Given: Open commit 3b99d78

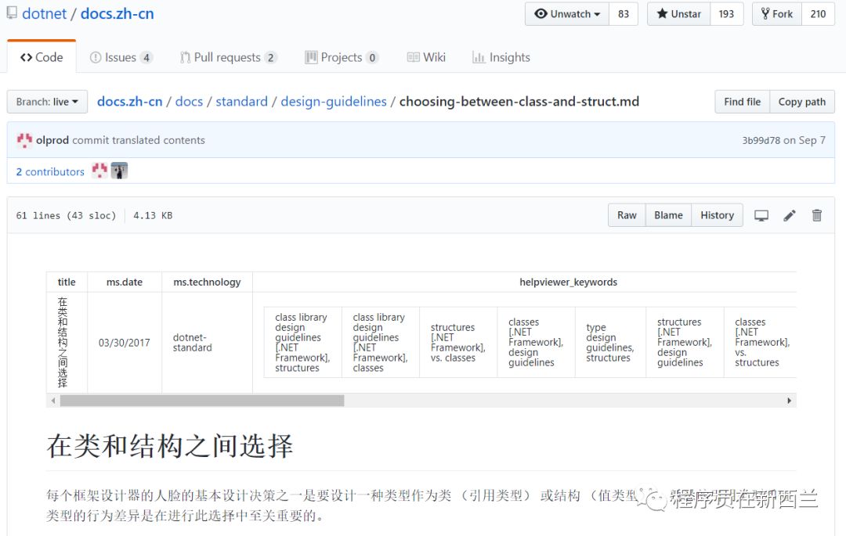Looking at the screenshot, I should click(x=761, y=140).
